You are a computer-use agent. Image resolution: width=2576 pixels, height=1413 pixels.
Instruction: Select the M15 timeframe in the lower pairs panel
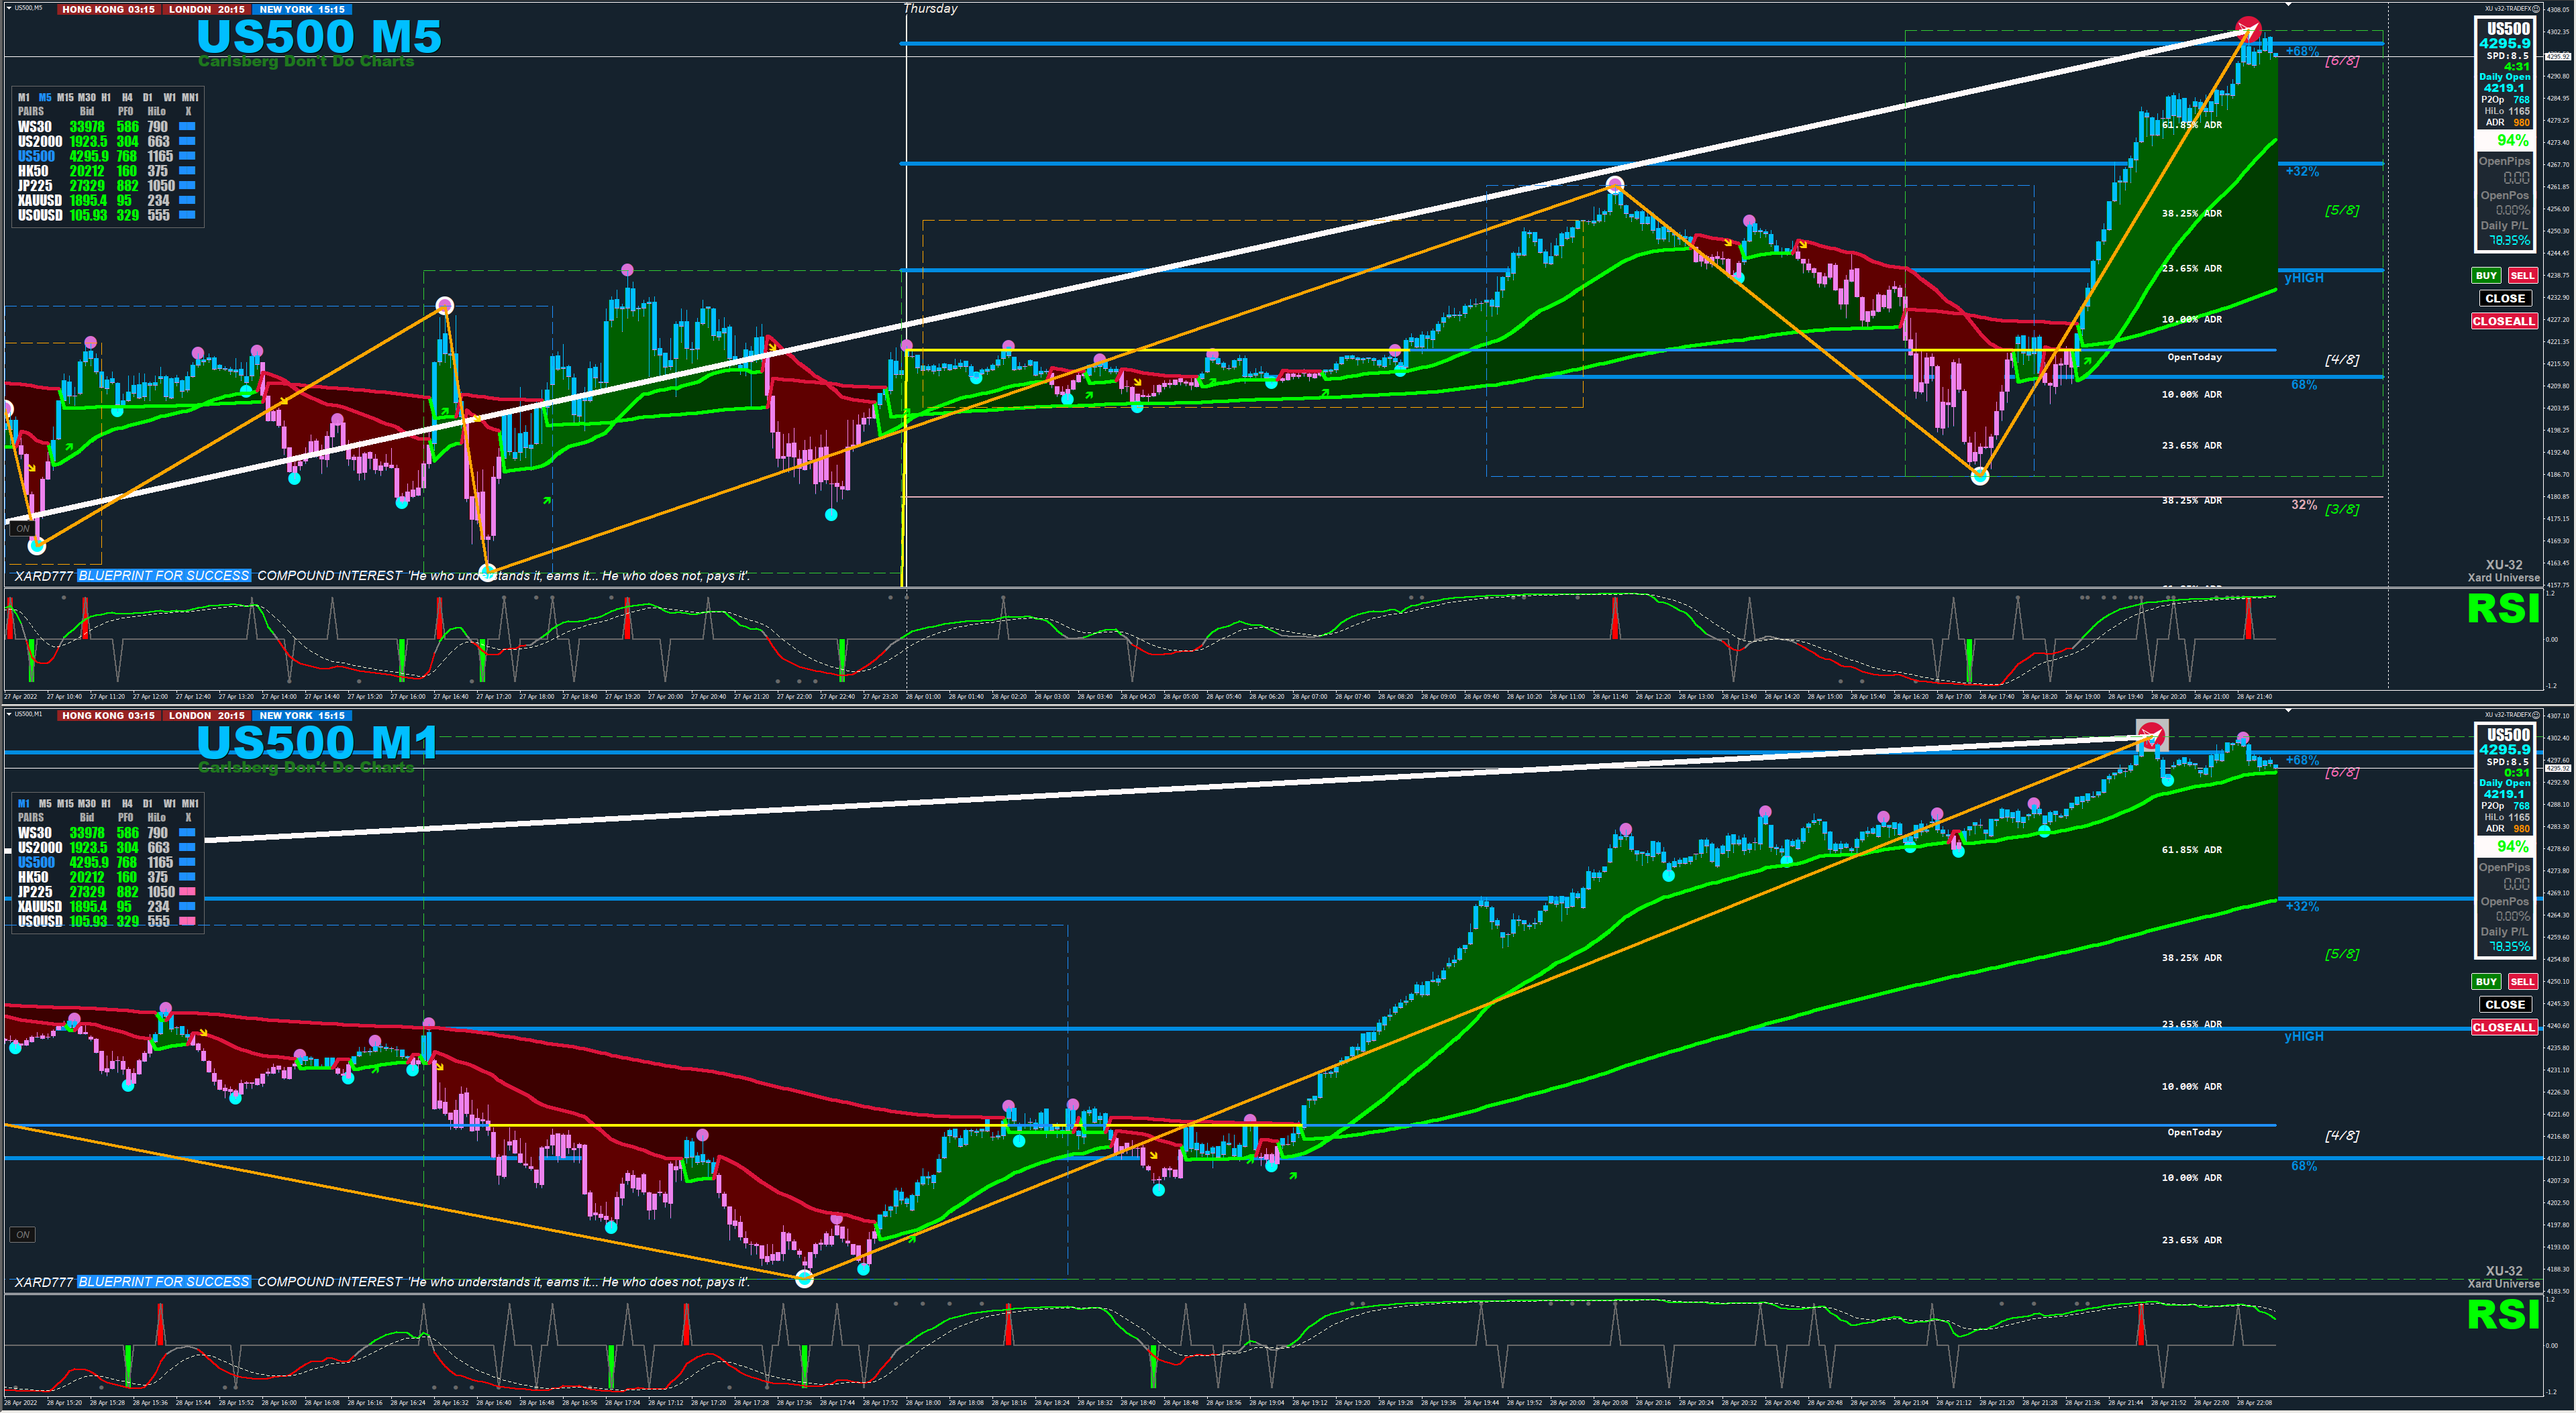[x=65, y=803]
